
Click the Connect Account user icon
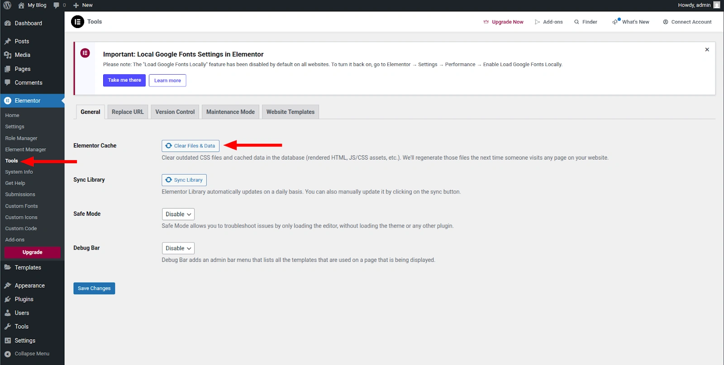[666, 22]
